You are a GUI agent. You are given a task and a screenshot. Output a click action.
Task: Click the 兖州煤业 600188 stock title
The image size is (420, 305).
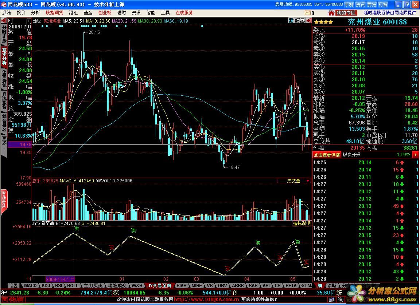point(377,22)
